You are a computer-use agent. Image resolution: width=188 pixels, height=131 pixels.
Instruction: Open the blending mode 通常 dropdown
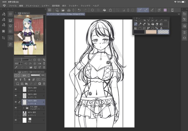[x=25, y=75]
